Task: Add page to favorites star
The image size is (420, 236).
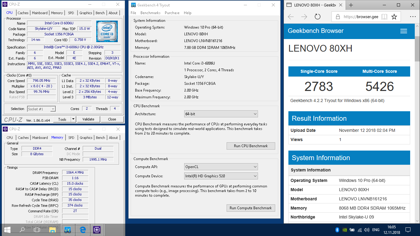Action: coord(394,17)
